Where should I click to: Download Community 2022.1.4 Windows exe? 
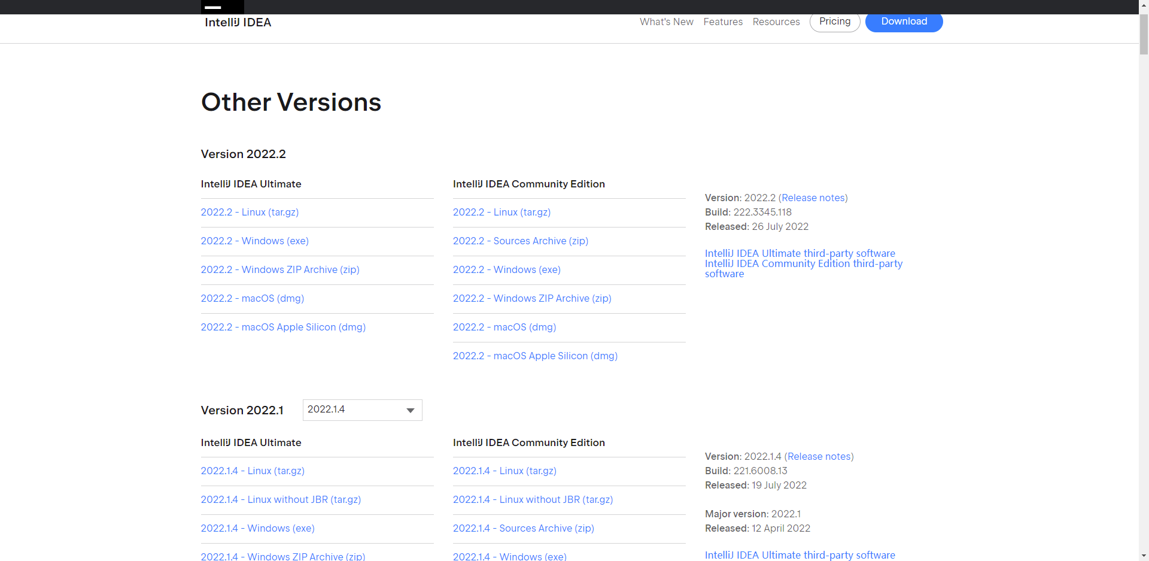pyautogui.click(x=510, y=556)
